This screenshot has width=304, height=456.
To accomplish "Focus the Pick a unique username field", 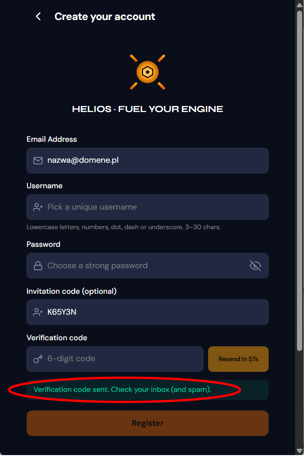I will coord(147,207).
